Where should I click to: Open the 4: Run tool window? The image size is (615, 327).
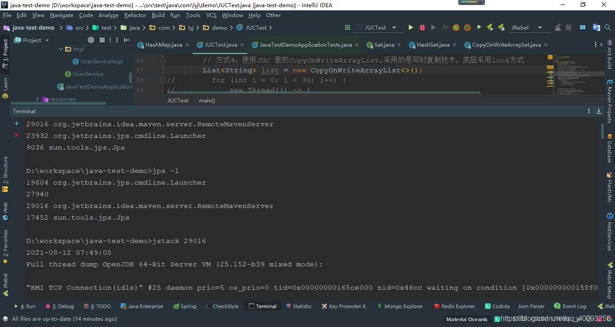pos(25,306)
